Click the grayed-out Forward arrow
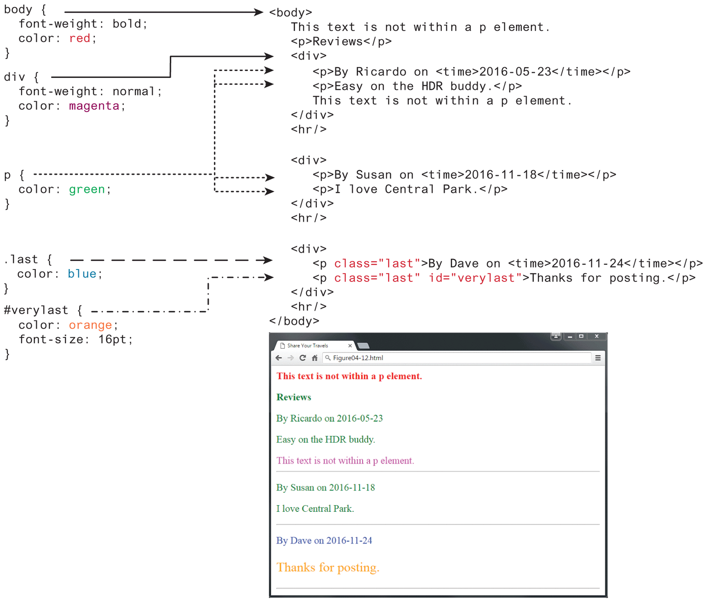 [290, 358]
